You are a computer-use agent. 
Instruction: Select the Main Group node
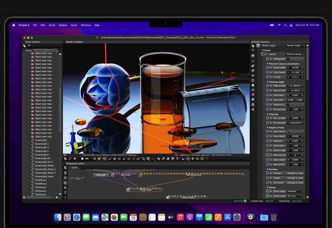point(124,175)
